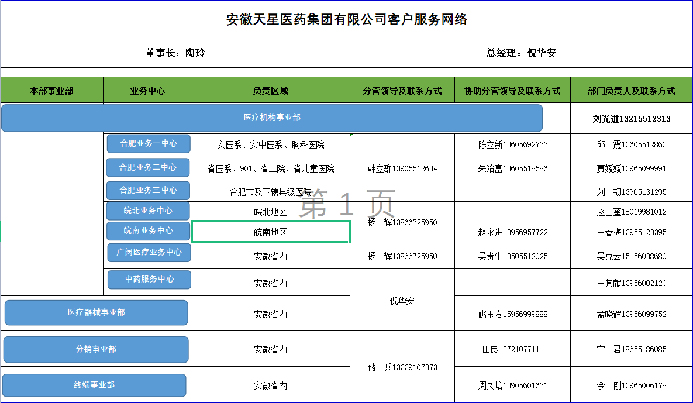The height and width of the screenshot is (403, 693).
Task: Select the 业务中心 header cell
Action: click(x=147, y=91)
